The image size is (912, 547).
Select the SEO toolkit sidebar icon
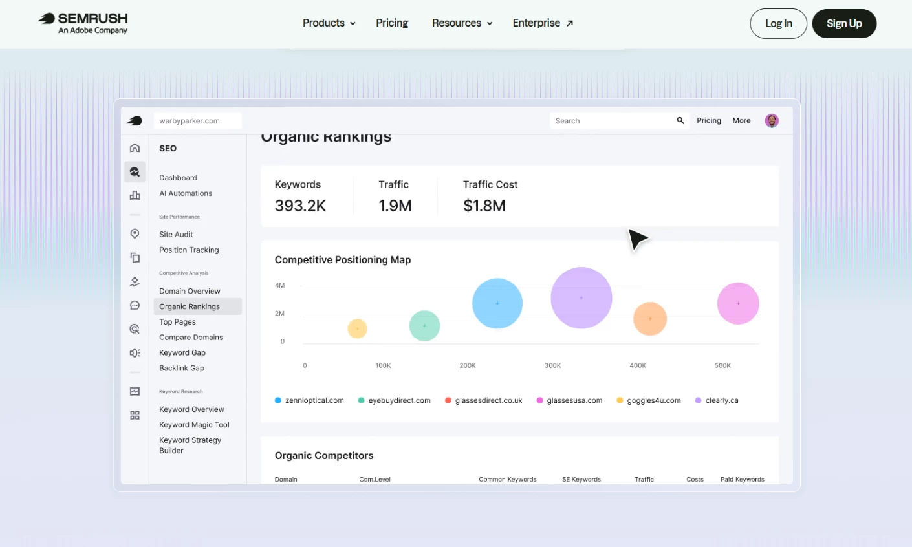[135, 172]
